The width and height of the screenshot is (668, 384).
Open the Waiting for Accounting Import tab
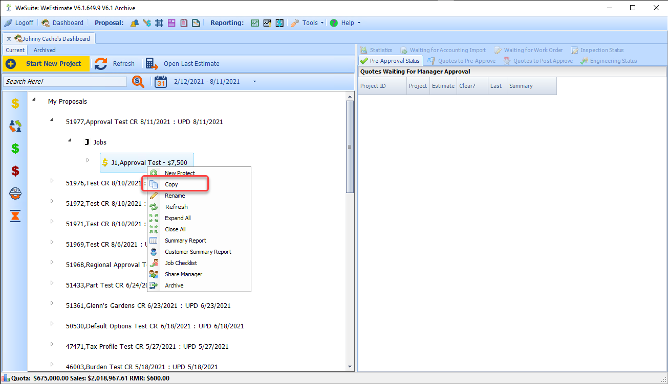coord(443,50)
